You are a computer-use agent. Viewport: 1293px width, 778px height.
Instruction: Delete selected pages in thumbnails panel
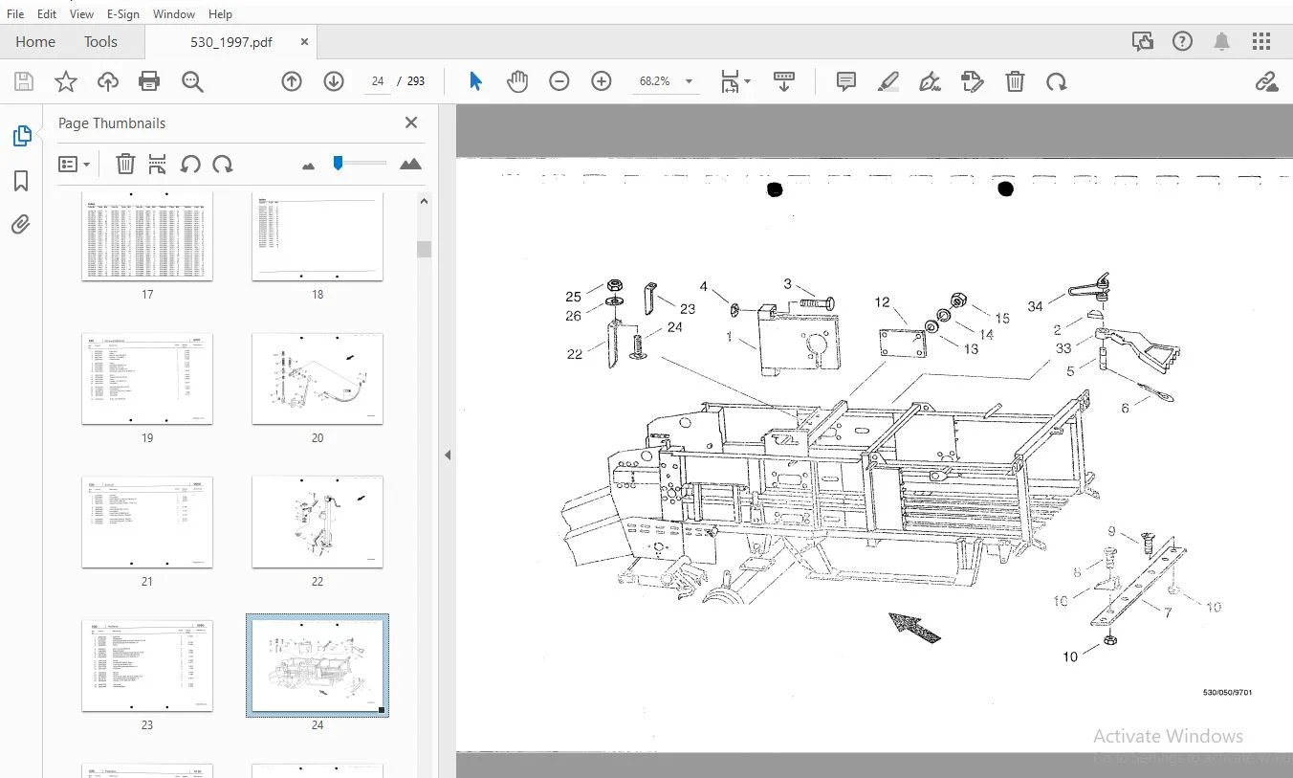pyautogui.click(x=125, y=164)
